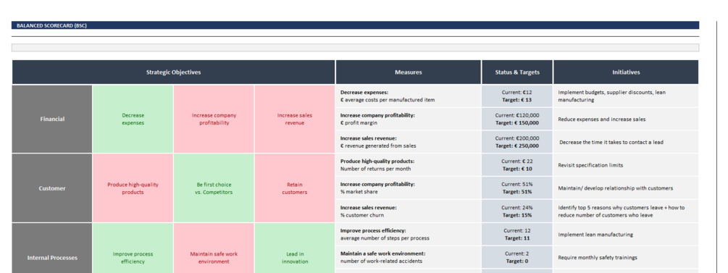Select the % customer churn measure cell
This screenshot has height=273, width=728.
[x=409, y=211]
